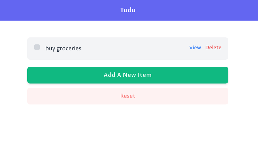Image resolution: width=258 pixels, height=152 pixels.
Task: Click the Add A New Item button
Action: pos(128,75)
